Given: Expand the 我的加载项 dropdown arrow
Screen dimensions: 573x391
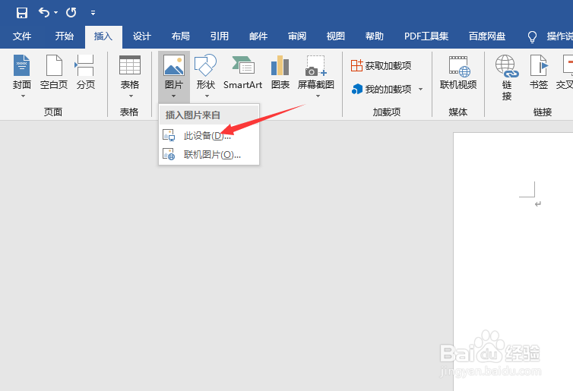Looking at the screenshot, I should (420, 89).
